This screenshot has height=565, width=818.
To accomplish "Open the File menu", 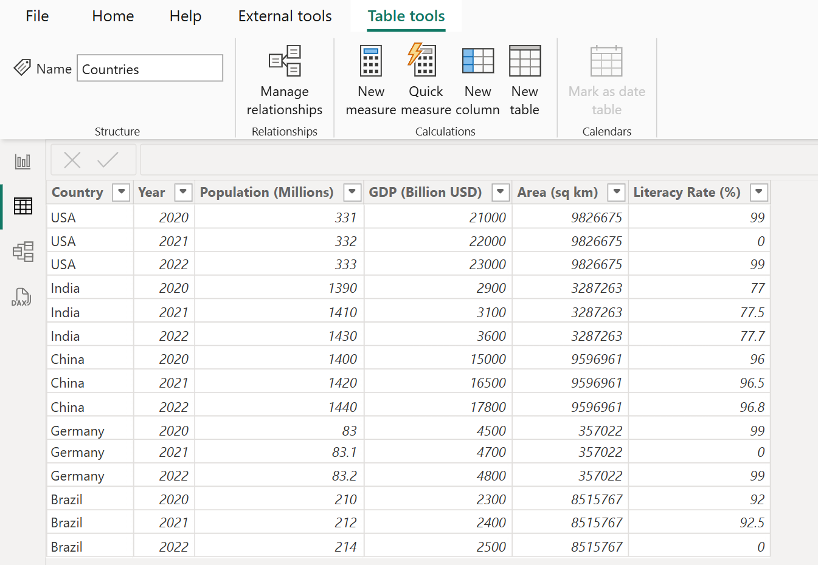I will 36,16.
